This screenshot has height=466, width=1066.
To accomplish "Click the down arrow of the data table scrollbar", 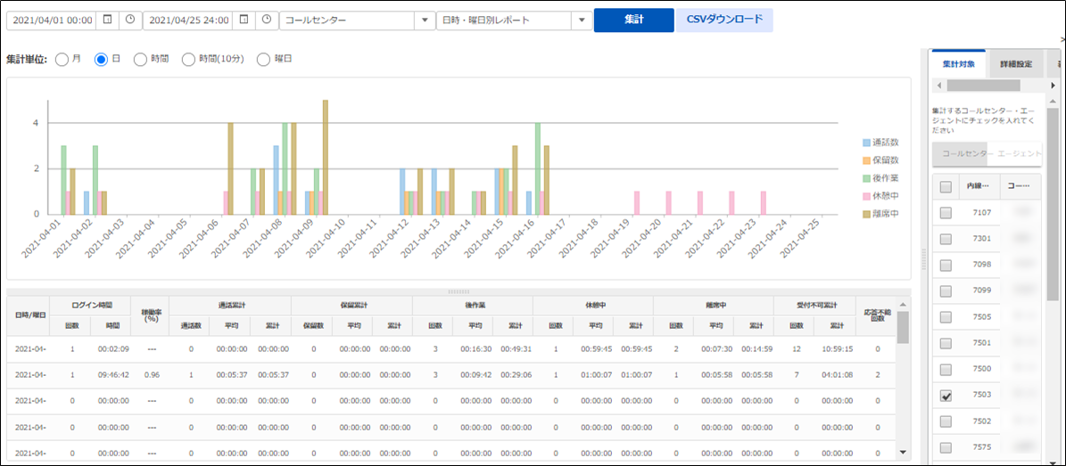I will [x=903, y=451].
